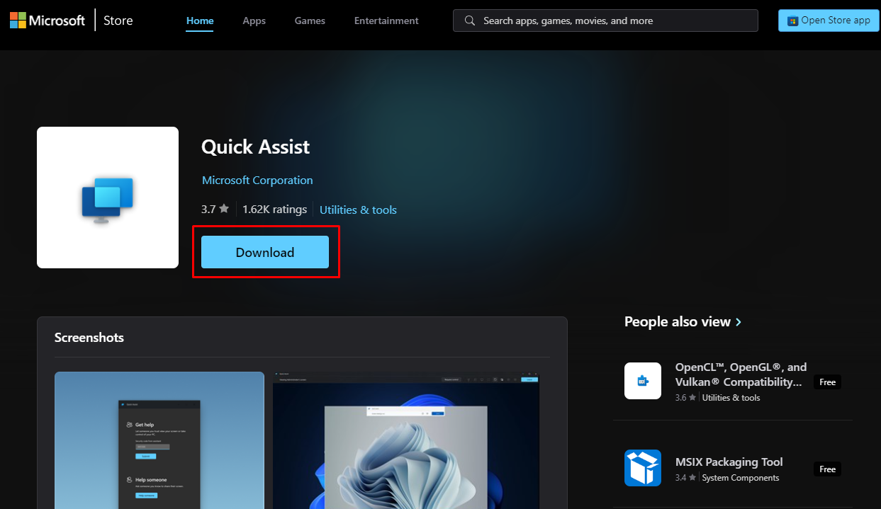Switch to the Apps tab
881x509 pixels.
[254, 21]
